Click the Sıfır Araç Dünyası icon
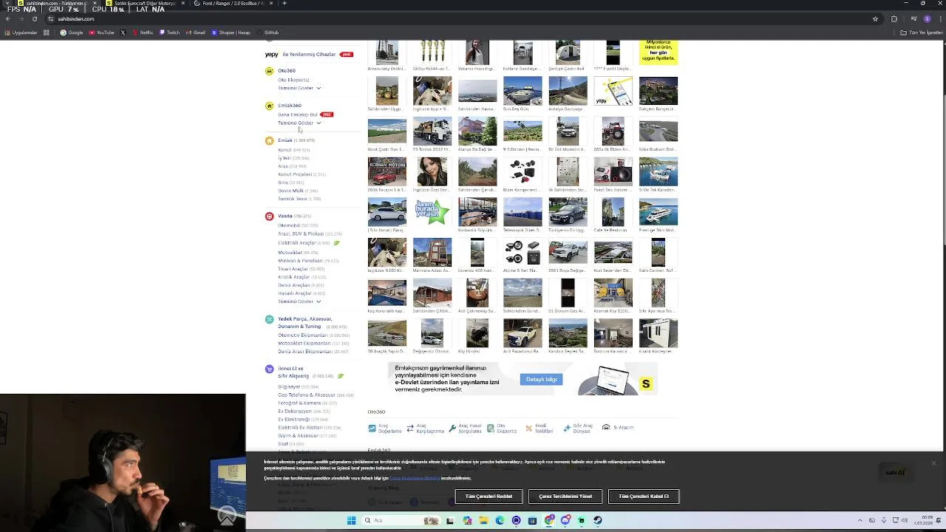Screen dimensions: 946x532 tap(567, 428)
